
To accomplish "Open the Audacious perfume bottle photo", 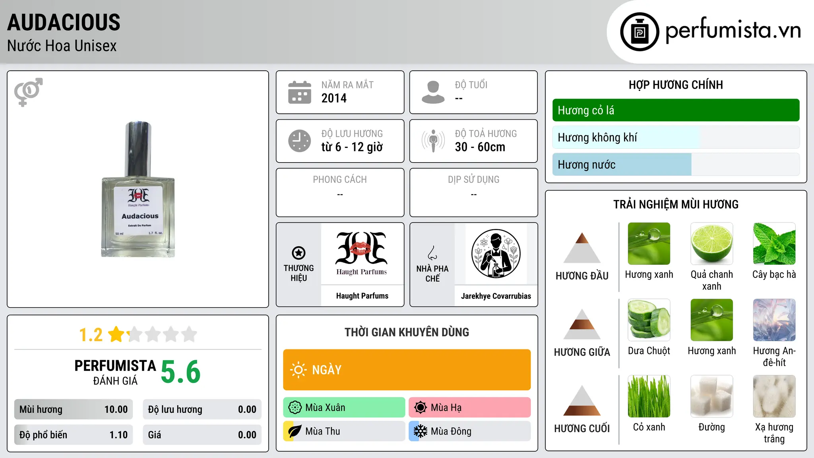I will click(138, 189).
